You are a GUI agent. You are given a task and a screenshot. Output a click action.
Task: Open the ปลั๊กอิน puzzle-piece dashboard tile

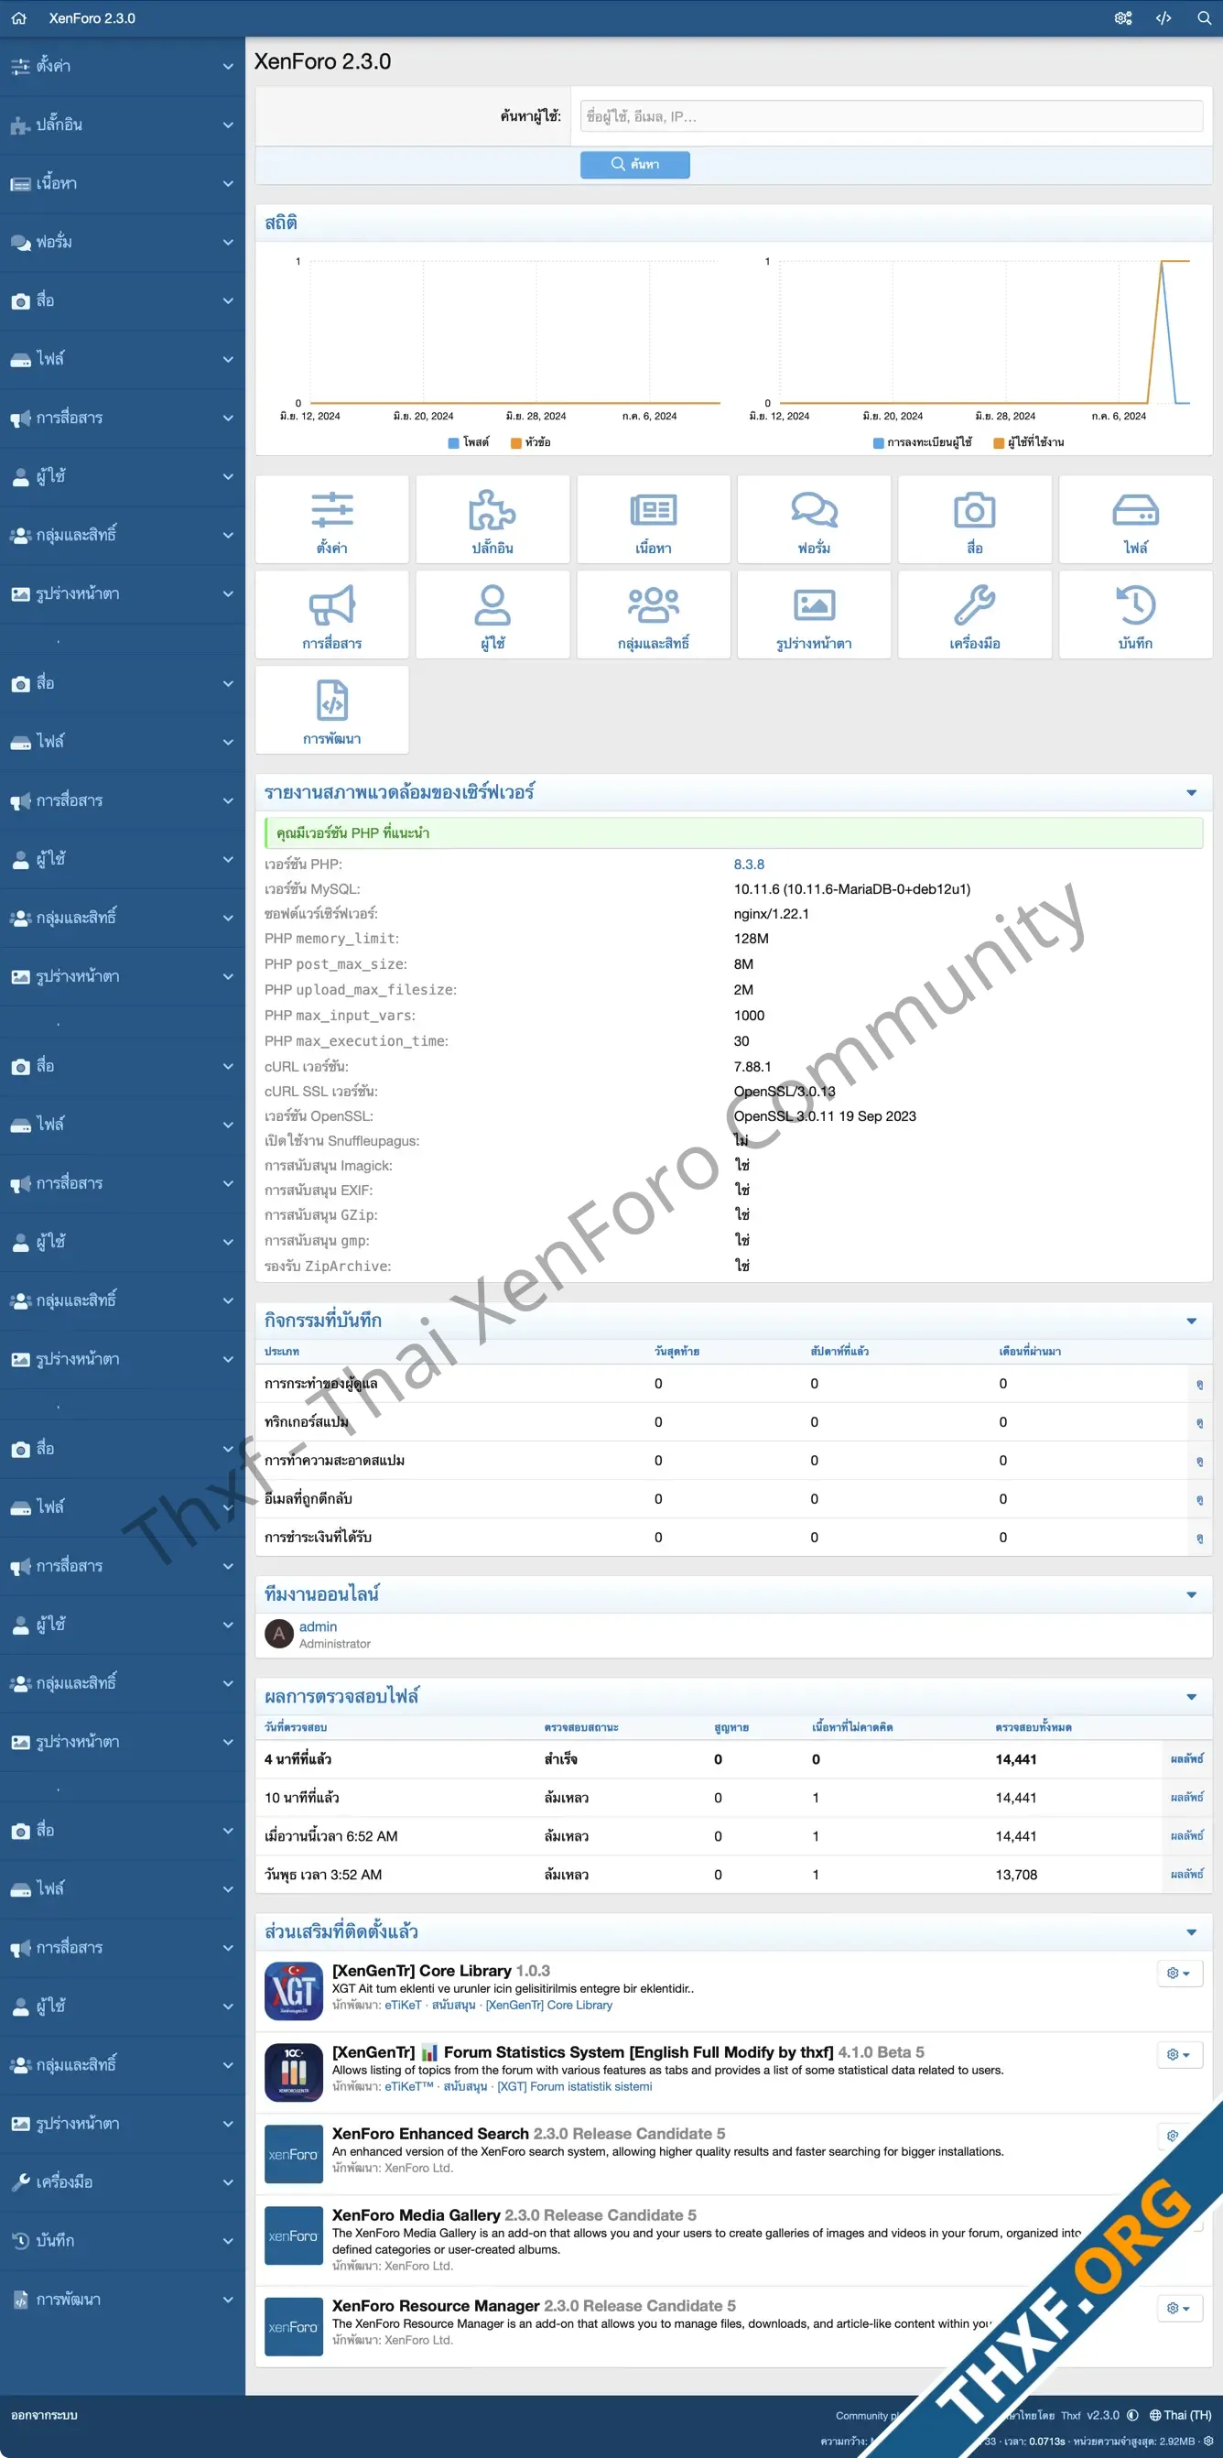pos(492,520)
